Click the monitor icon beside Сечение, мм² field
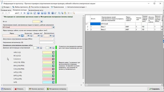 [x=42, y=36]
